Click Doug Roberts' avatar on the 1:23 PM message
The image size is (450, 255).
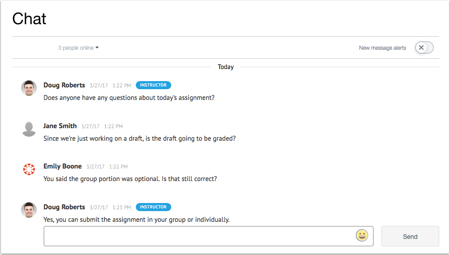tap(29, 210)
